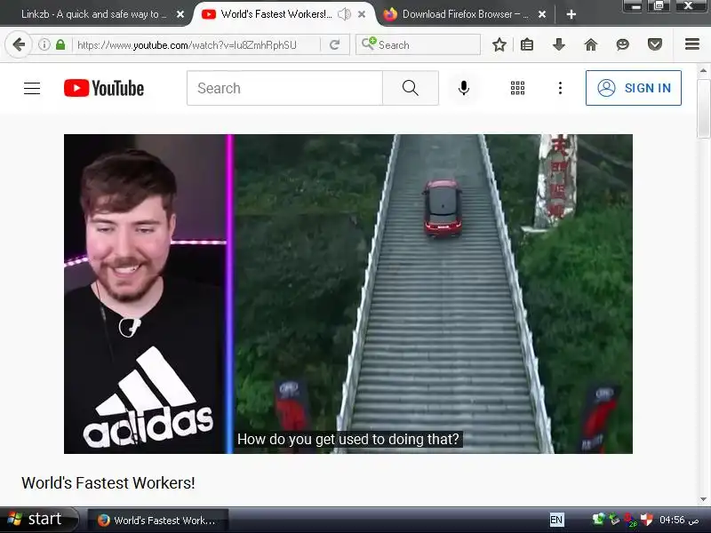Switch to the Linkzb tab
This screenshot has height=533, width=711.
tap(94, 14)
